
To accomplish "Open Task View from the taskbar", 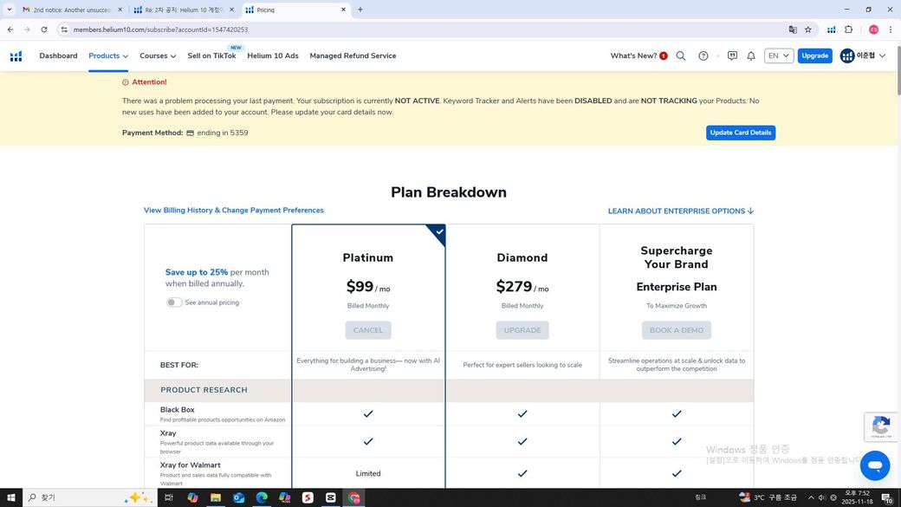I will 168,497.
